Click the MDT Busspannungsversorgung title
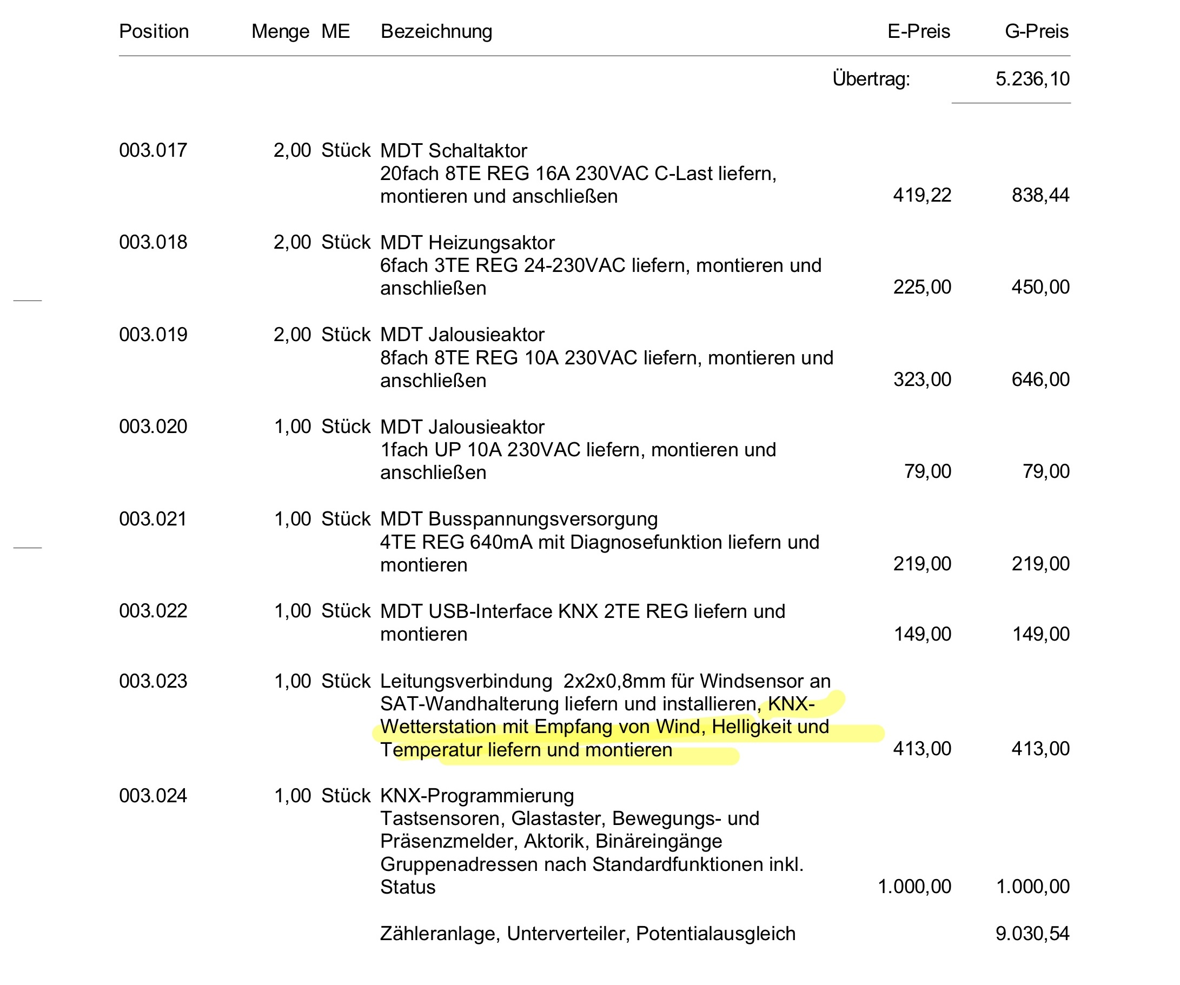 click(519, 519)
